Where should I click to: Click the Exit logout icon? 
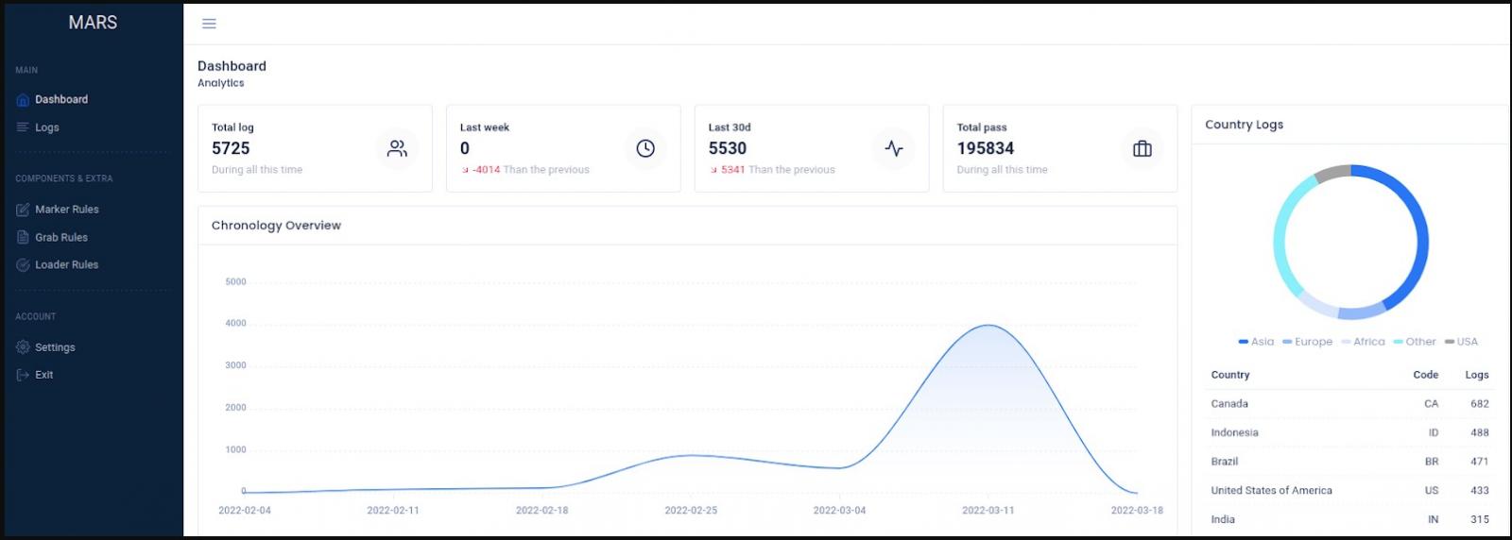click(x=23, y=375)
